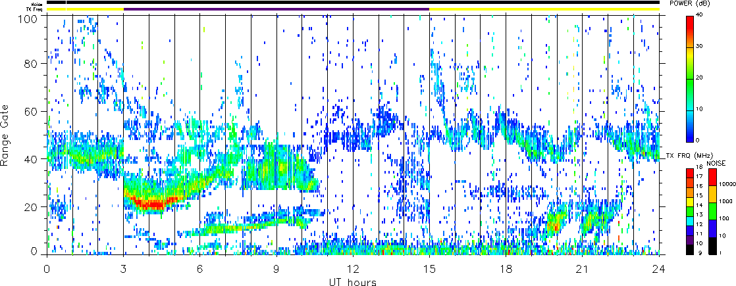Click the TX FRQ (MHz) legend title

pyautogui.click(x=689, y=156)
